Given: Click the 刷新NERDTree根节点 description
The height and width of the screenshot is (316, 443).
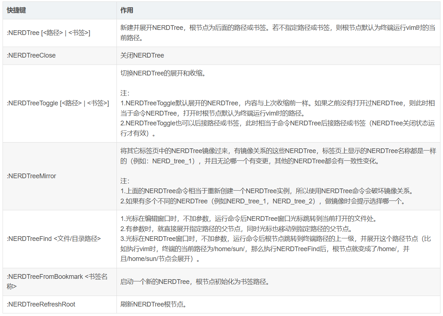Looking at the screenshot, I should point(154,304).
